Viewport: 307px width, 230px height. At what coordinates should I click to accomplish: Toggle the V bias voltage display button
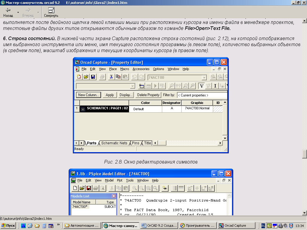click(x=201, y=86)
